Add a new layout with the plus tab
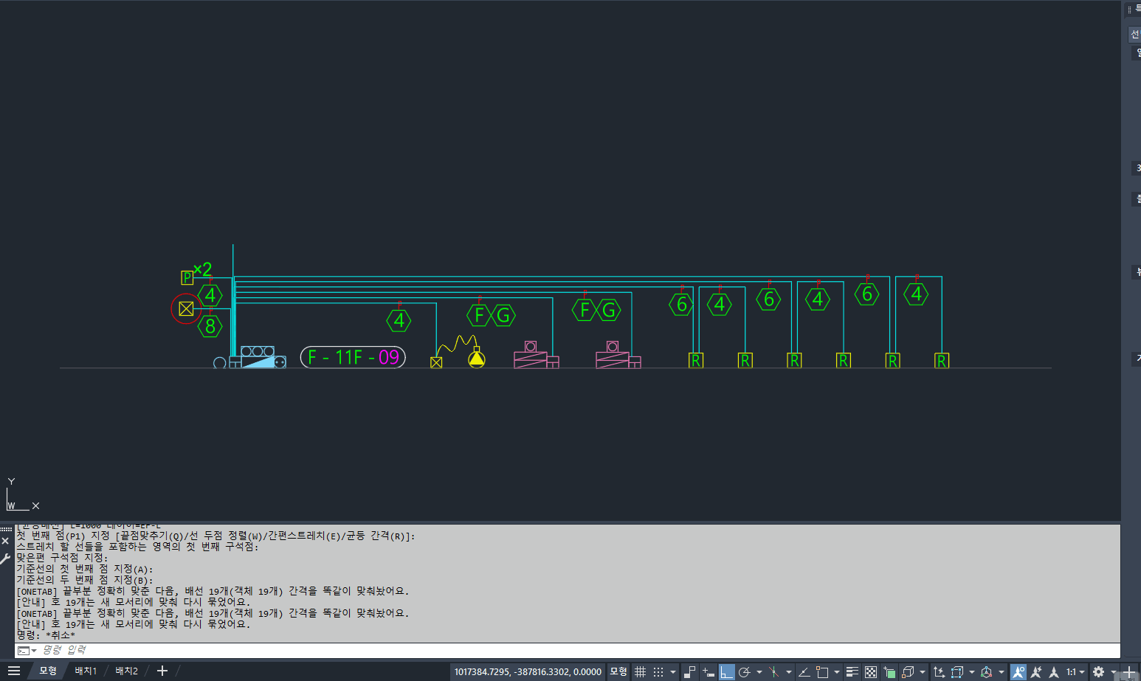The height and width of the screenshot is (681, 1141). [x=162, y=671]
